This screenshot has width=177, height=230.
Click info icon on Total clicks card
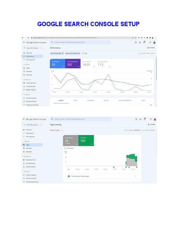63,67
